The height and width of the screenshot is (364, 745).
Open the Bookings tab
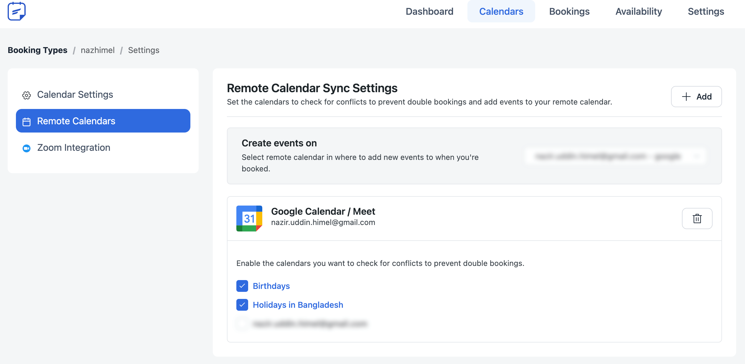coord(569,11)
